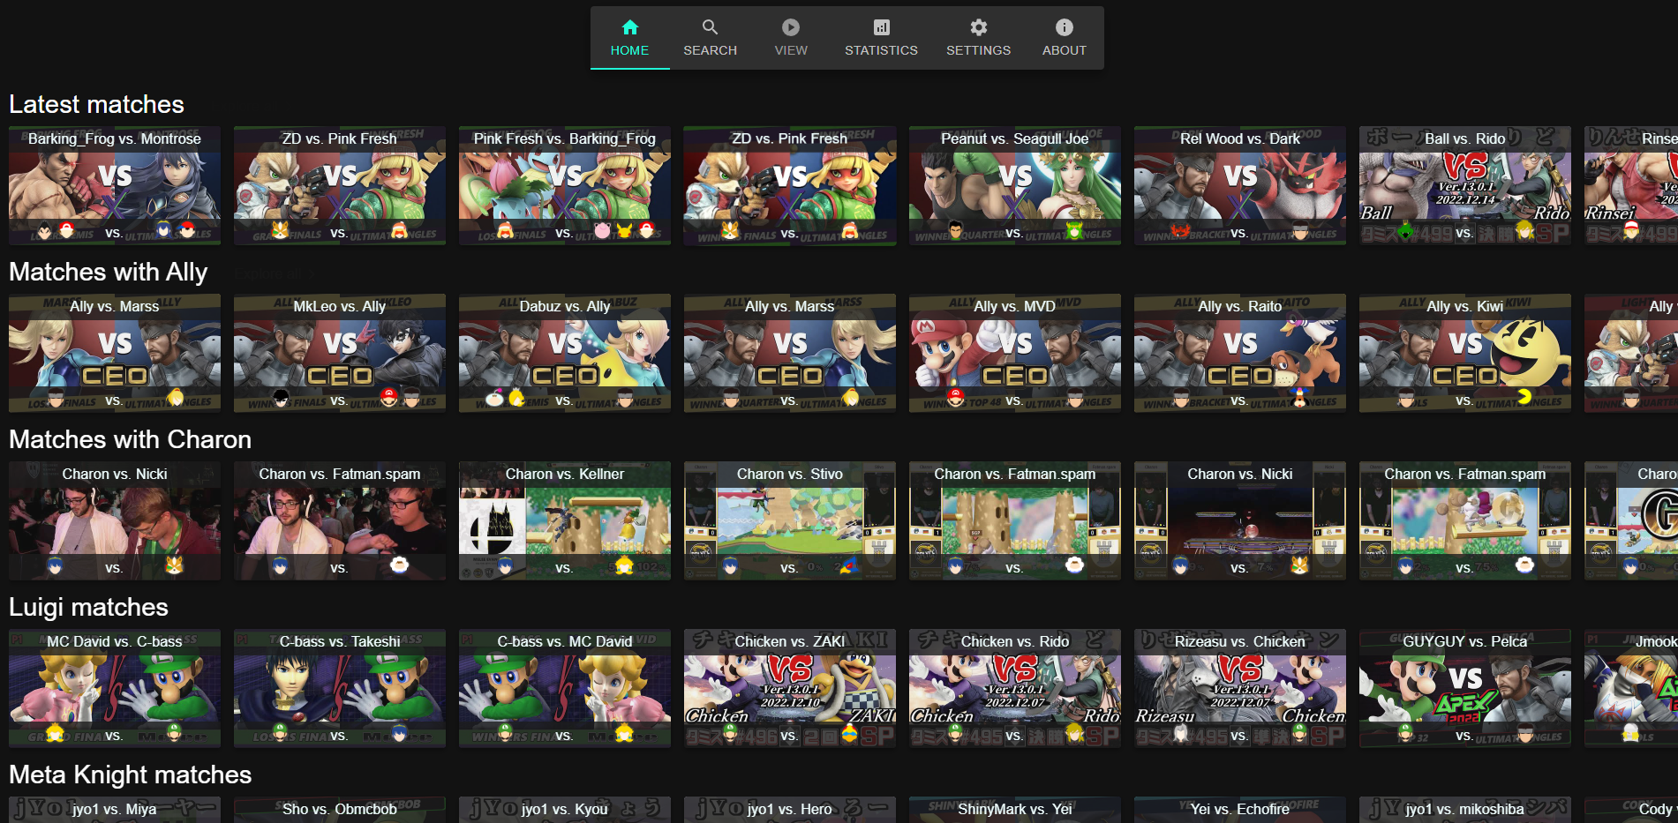Open the Pink Fresh vs. Barking_Frog match

point(565,185)
